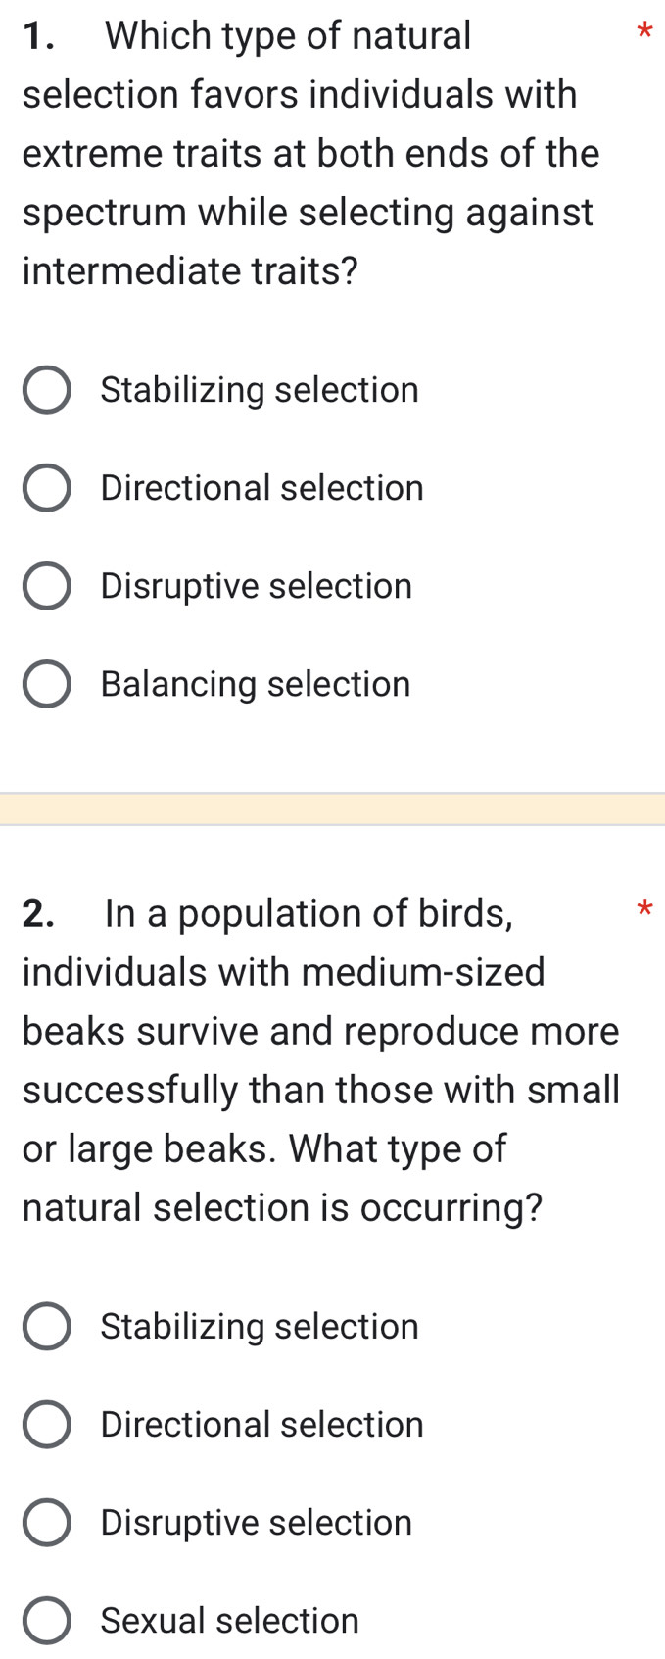
Task: Click the first radio button under question 1
Action: tap(46, 390)
